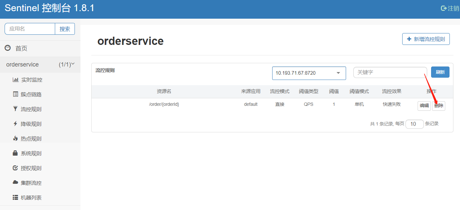460x210 pixels.
Task: Click the funnel icon for 流控规则
Action: point(15,109)
